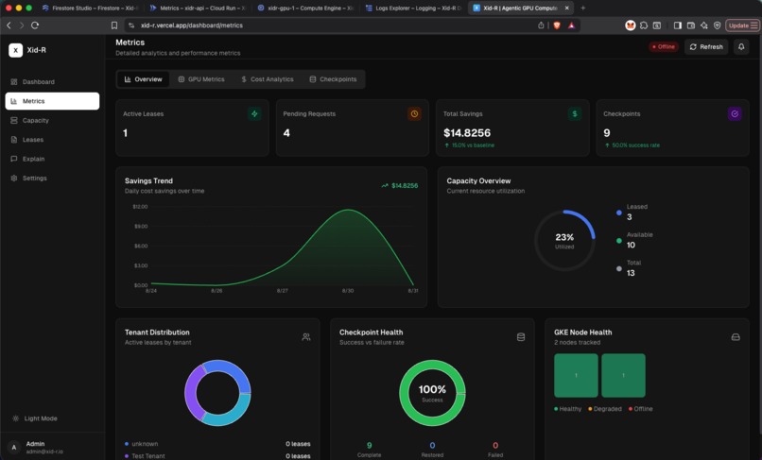Toggle Light Mode
The height and width of the screenshot is (460, 762).
(x=35, y=418)
